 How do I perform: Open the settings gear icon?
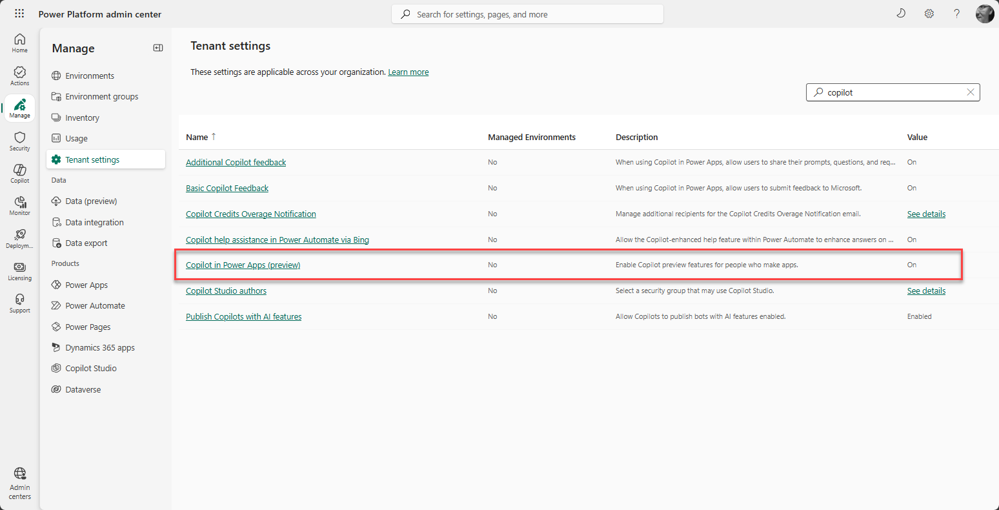coord(929,14)
